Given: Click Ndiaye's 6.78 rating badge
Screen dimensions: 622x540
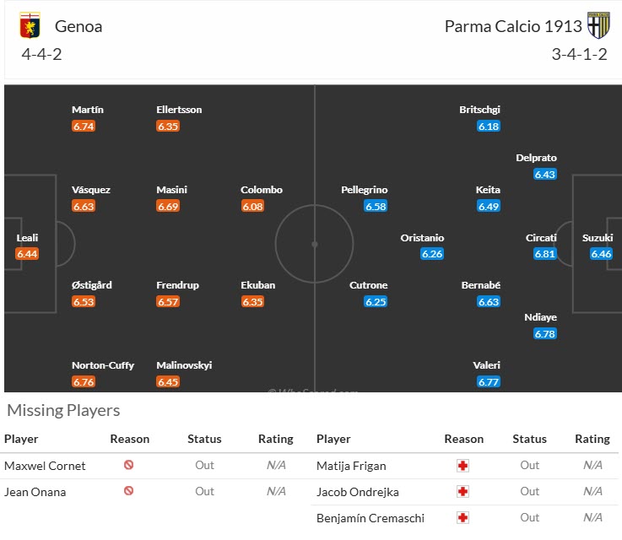Looking at the screenshot, I should [x=545, y=333].
